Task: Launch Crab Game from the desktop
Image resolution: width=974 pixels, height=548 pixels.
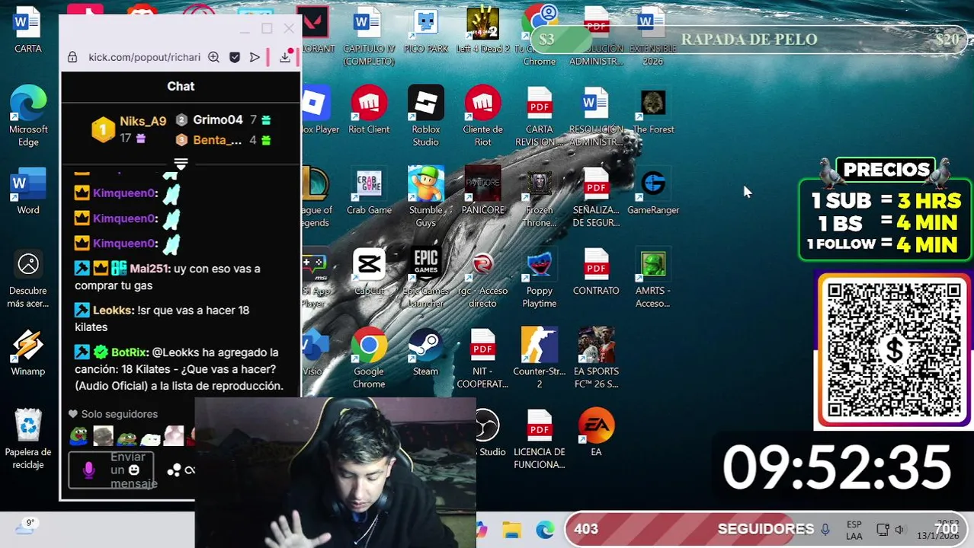Action: 369,191
